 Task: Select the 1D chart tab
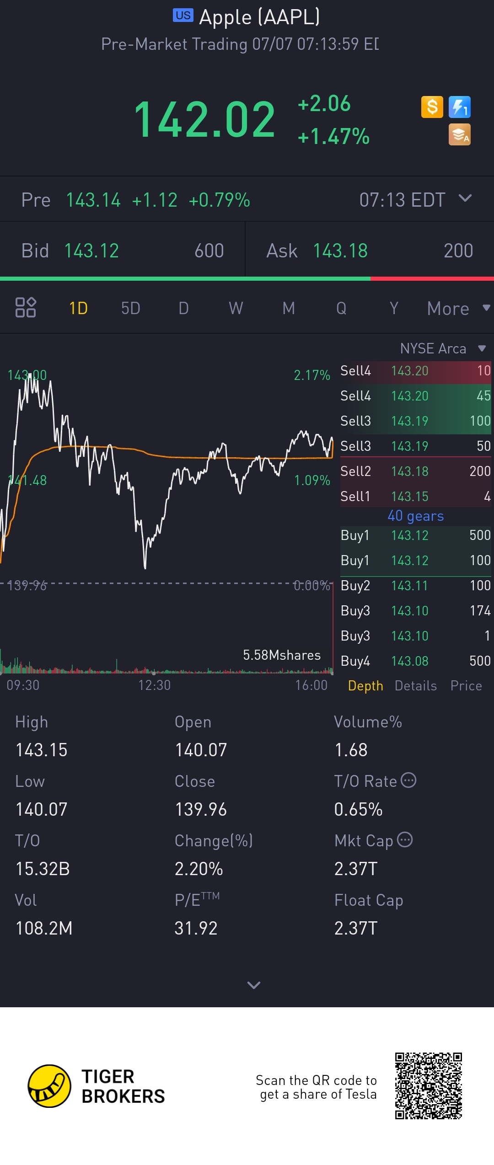78,308
